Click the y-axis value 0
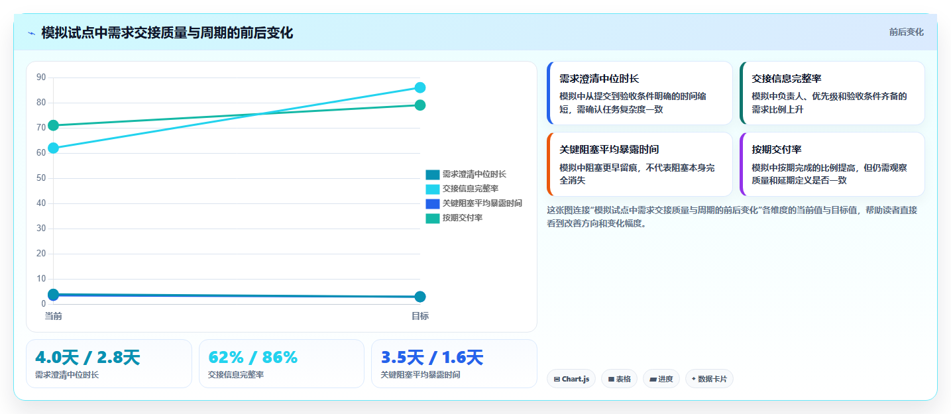 coord(44,304)
